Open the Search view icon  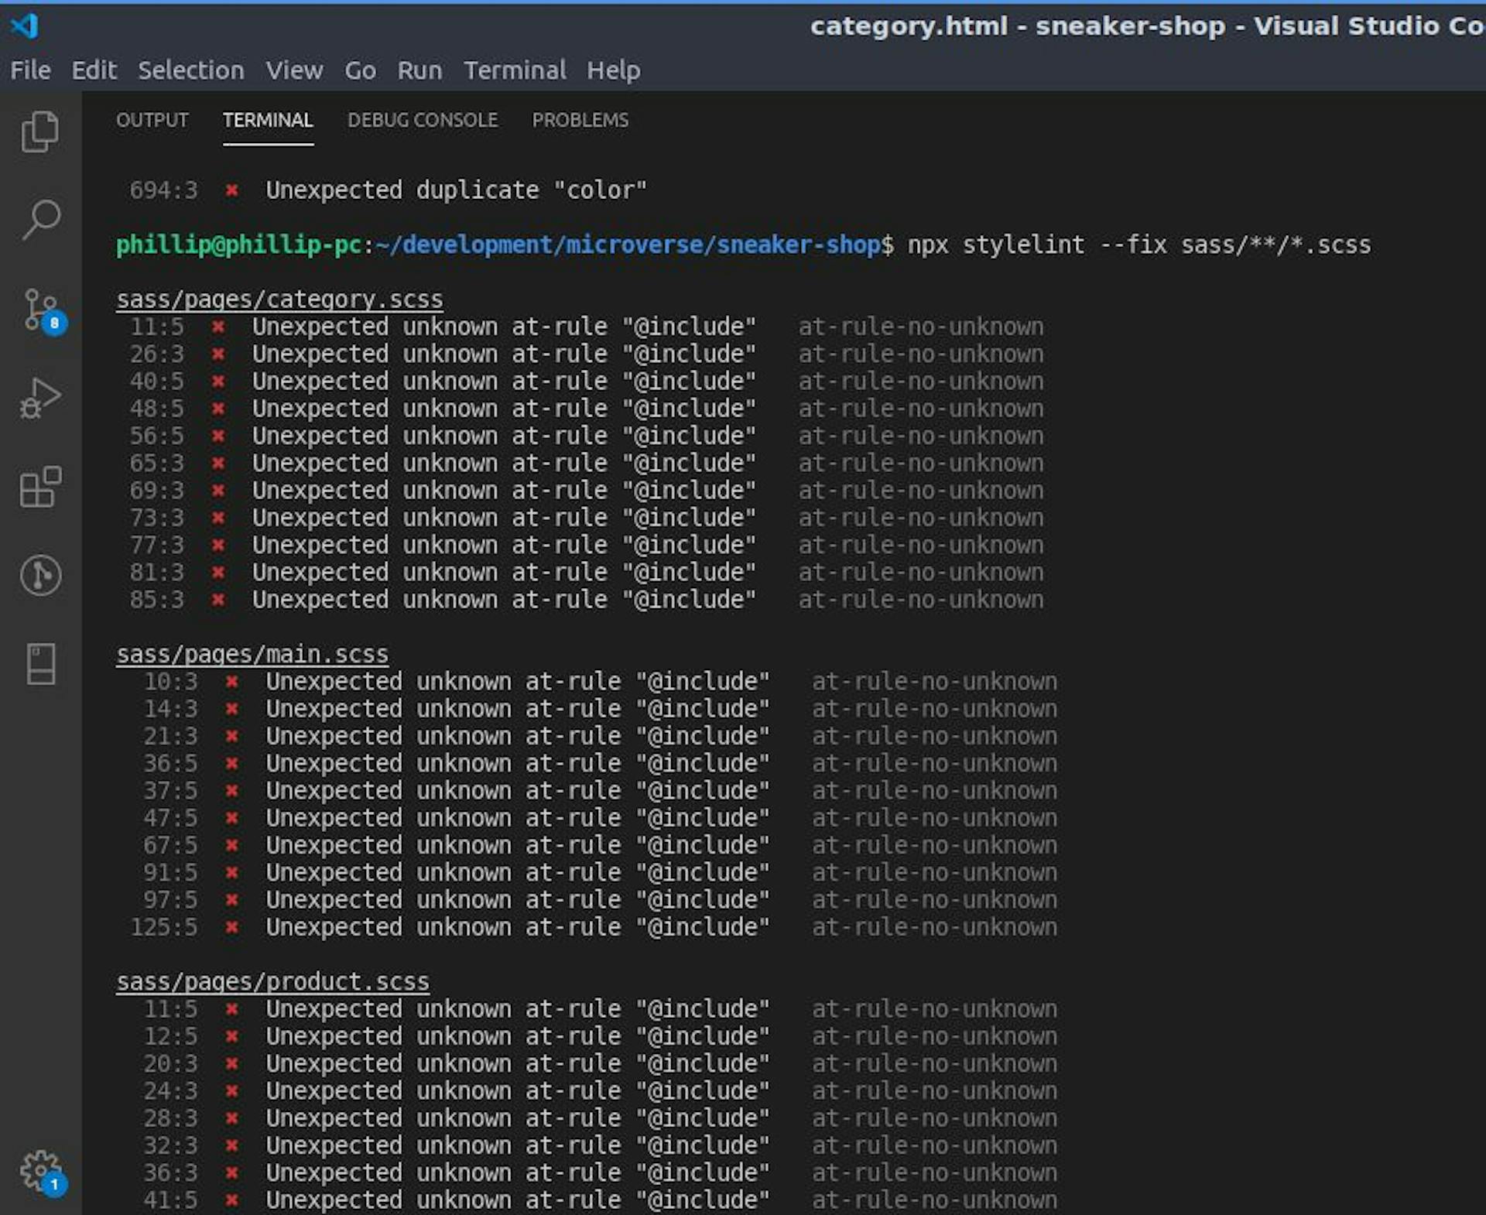40,221
